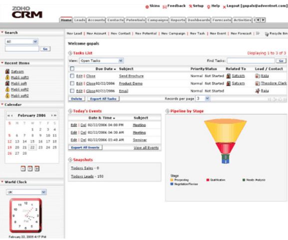This screenshot has height=240, width=288.
Task: Click the Find Tasks input field
Action: click(x=251, y=61)
